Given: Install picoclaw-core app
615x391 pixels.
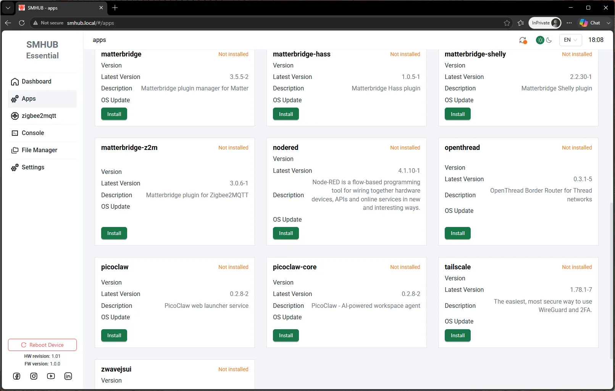Looking at the screenshot, I should coord(286,335).
